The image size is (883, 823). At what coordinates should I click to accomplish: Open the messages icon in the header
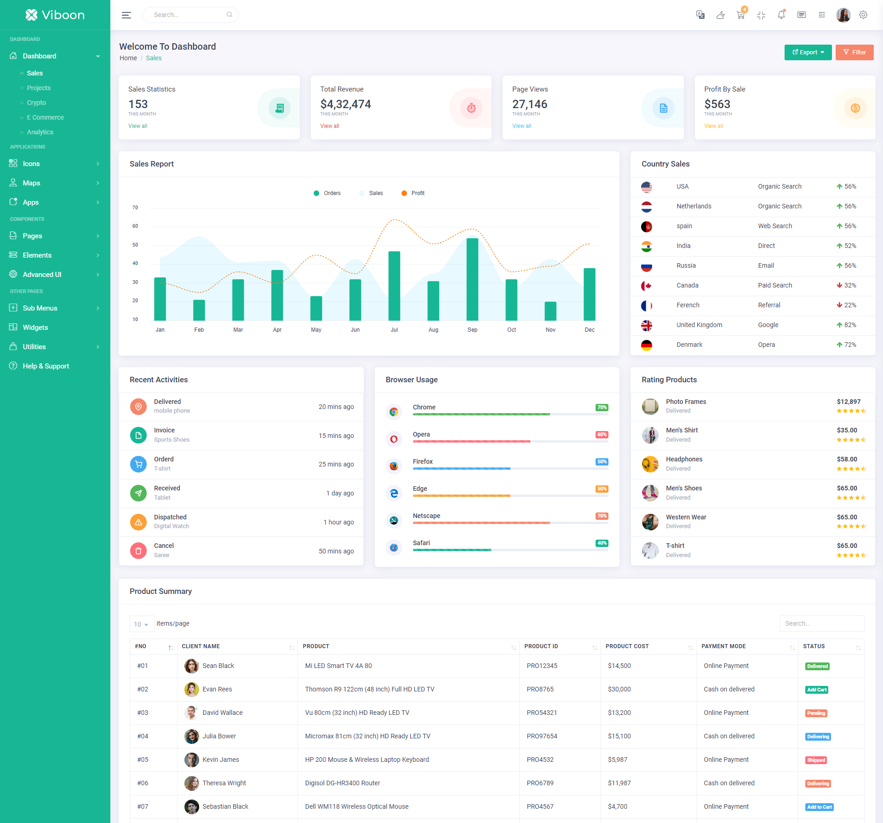click(802, 15)
